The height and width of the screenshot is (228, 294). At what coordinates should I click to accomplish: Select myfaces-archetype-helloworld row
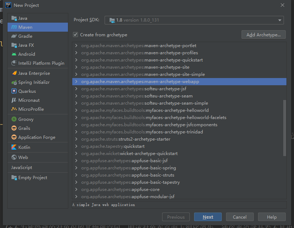click(x=179, y=110)
